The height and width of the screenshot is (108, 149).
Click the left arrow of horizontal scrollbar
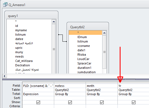point(4,76)
